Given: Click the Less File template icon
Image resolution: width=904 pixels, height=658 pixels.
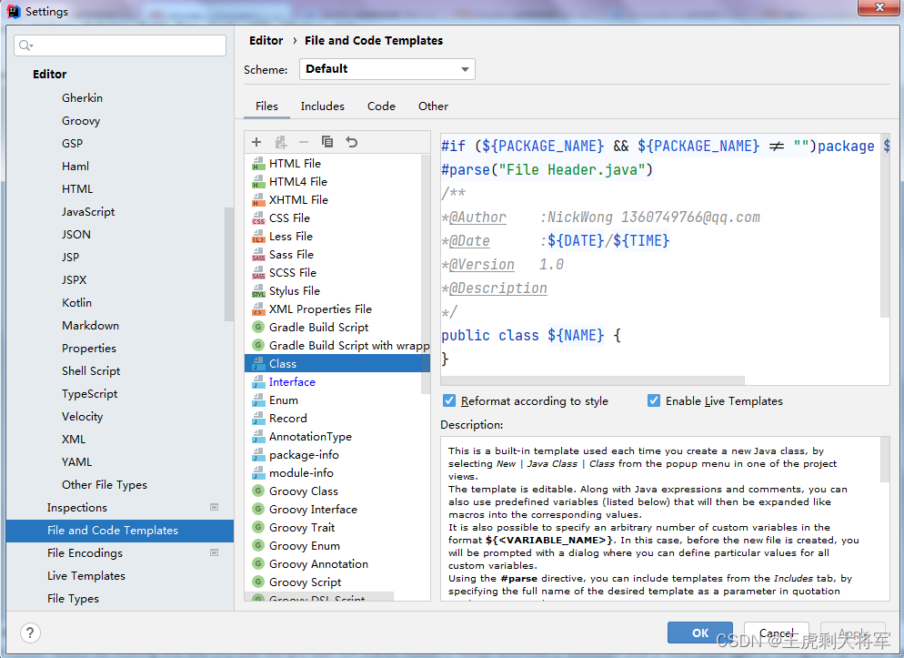Looking at the screenshot, I should pyautogui.click(x=258, y=237).
